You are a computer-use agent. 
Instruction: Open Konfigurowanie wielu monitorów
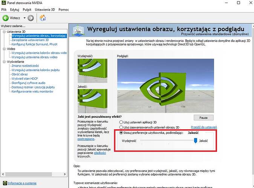[32, 91]
